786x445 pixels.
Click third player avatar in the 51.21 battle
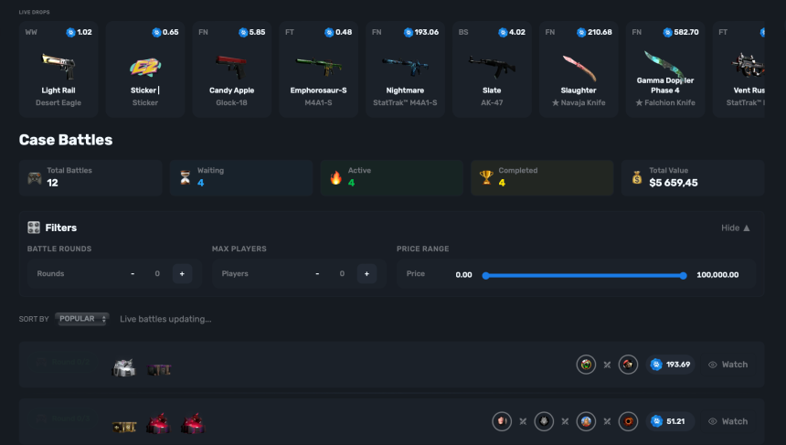[x=586, y=421]
